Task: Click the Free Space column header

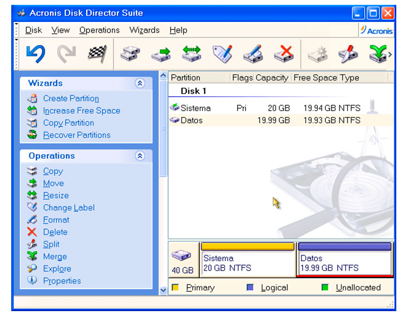Action: tap(315, 78)
